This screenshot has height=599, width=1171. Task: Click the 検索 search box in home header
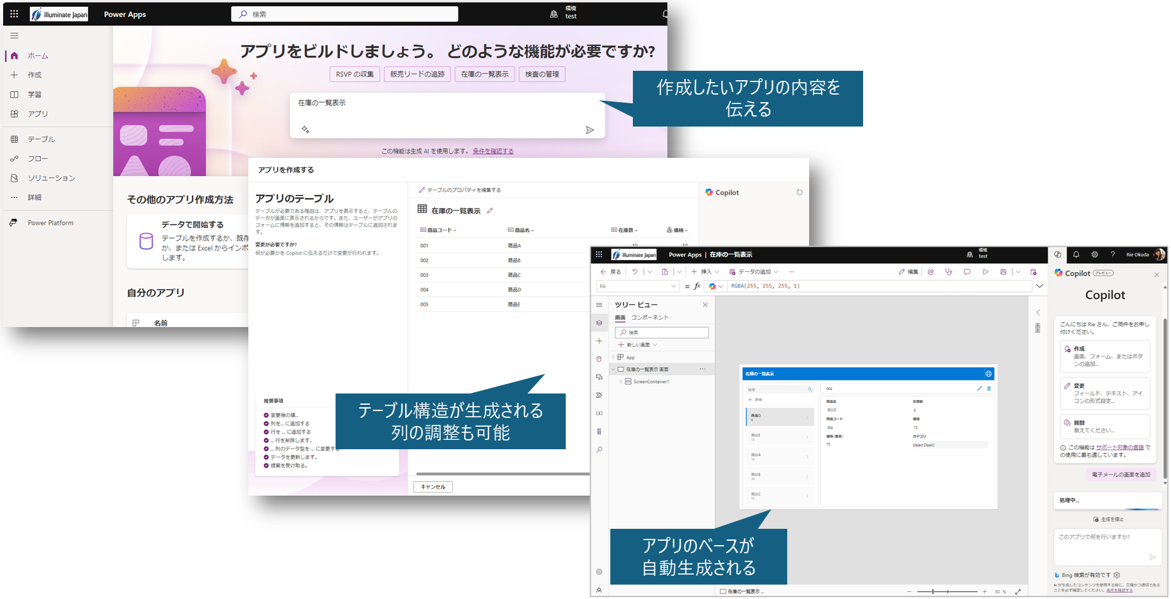point(344,14)
